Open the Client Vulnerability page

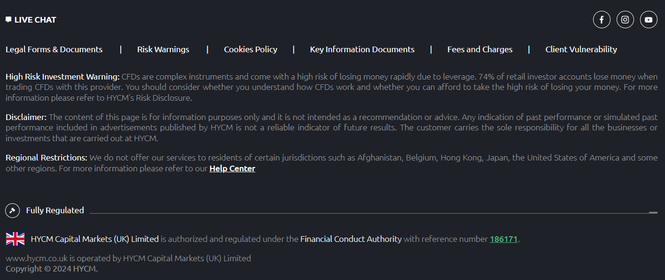point(581,49)
